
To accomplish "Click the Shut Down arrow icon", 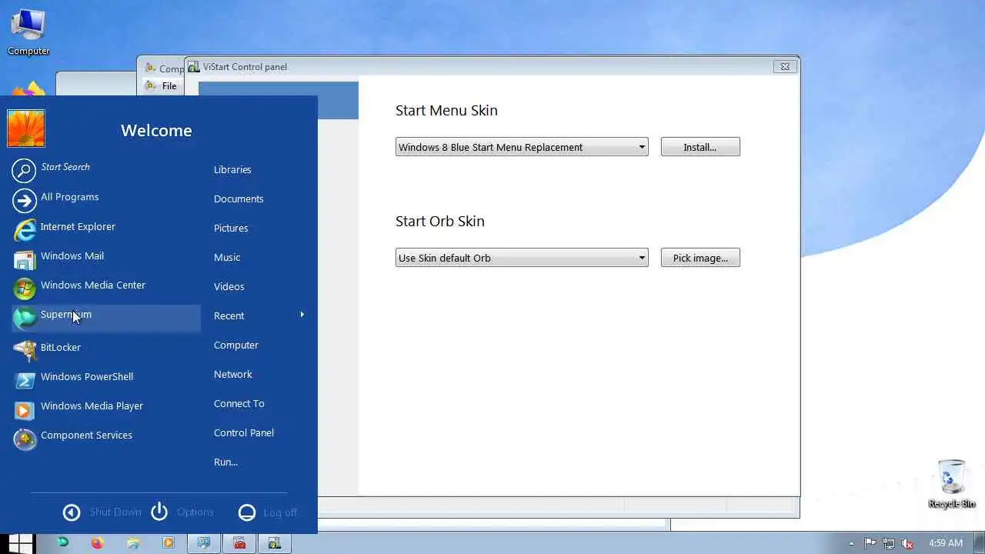I will 72,512.
